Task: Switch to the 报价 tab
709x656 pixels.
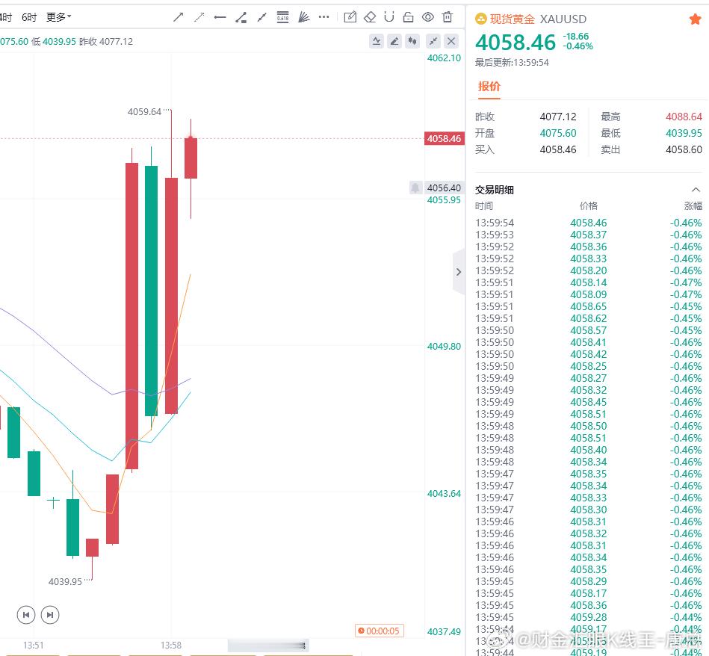Action: [489, 87]
